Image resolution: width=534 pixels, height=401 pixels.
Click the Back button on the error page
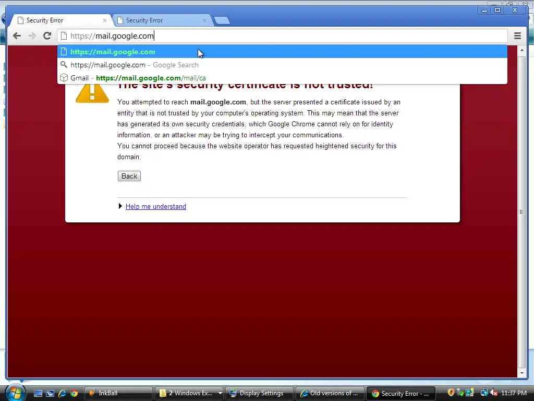pos(129,176)
